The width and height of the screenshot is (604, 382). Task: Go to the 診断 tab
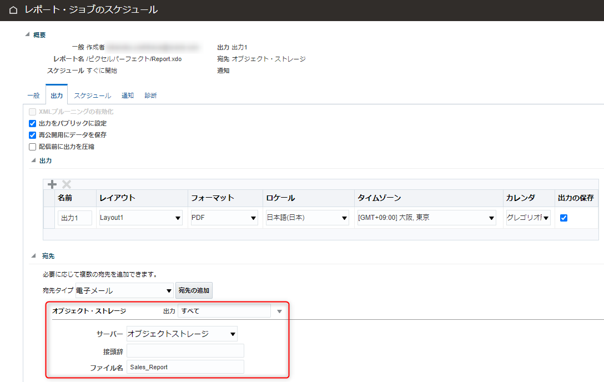(150, 95)
